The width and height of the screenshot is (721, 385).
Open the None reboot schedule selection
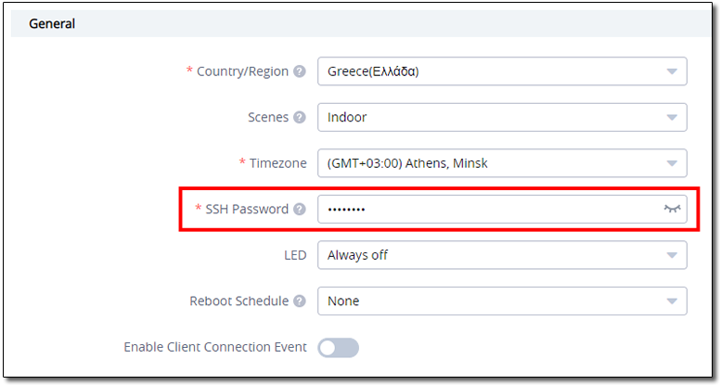[x=502, y=301]
